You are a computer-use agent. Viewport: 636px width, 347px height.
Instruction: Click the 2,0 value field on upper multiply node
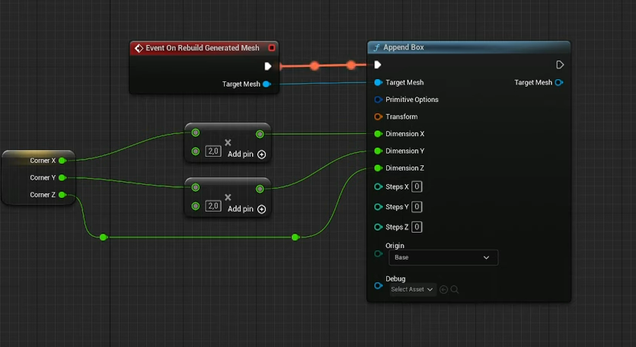pos(213,152)
